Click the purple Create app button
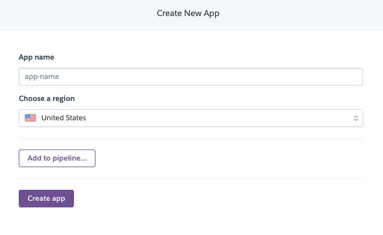This screenshot has width=383, height=235. click(x=46, y=199)
